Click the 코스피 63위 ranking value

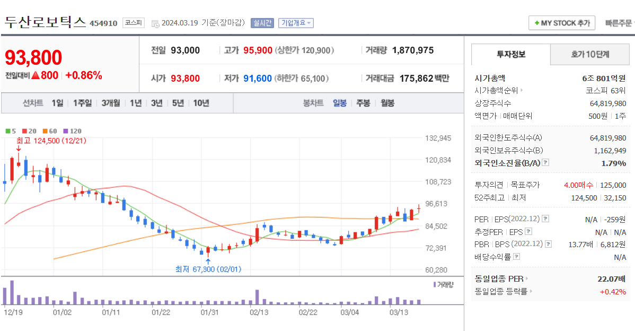(x=606, y=90)
